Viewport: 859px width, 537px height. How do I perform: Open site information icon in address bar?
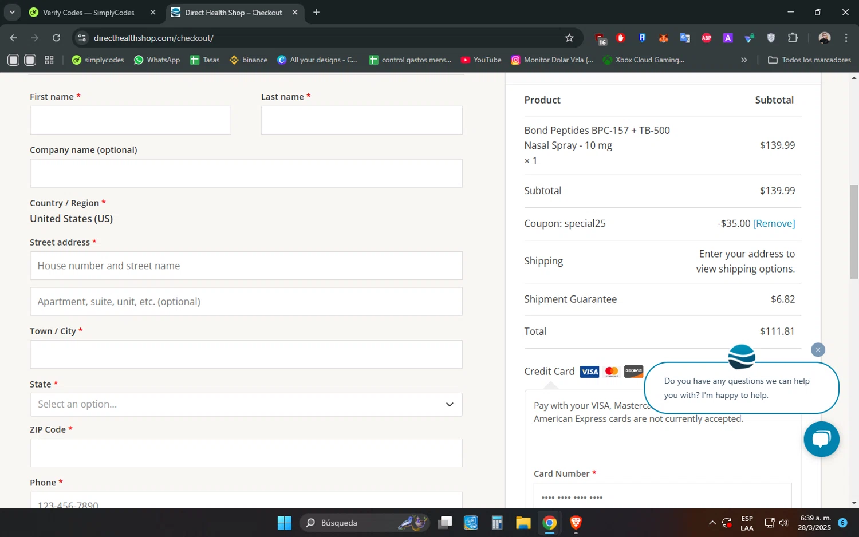[82, 38]
